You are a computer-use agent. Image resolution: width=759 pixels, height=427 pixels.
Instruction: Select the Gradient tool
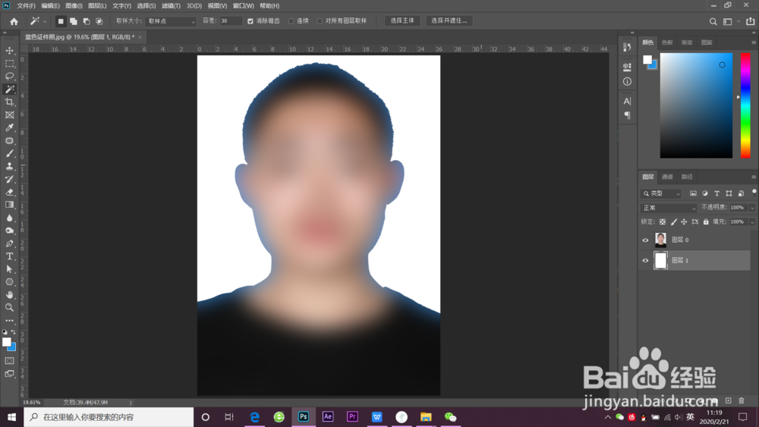coord(9,205)
